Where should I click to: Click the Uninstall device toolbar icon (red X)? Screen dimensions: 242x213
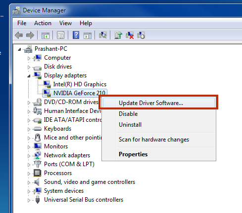(x=130, y=35)
